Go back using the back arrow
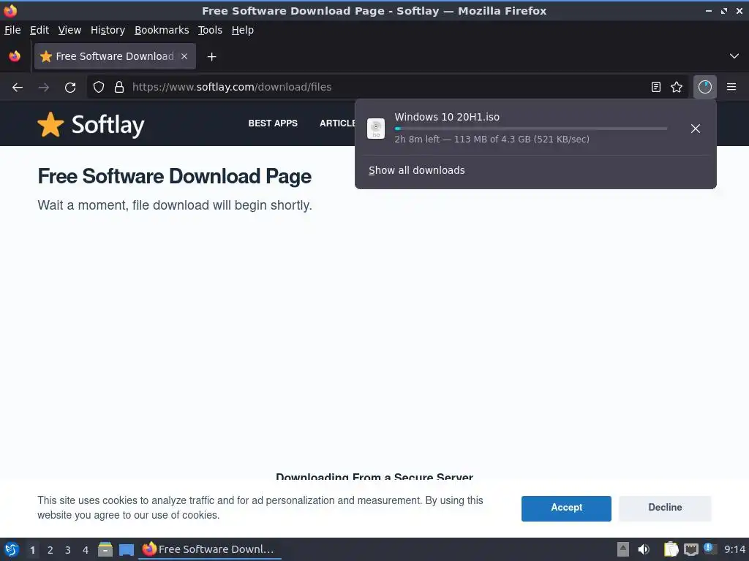The image size is (749, 561). click(18, 88)
